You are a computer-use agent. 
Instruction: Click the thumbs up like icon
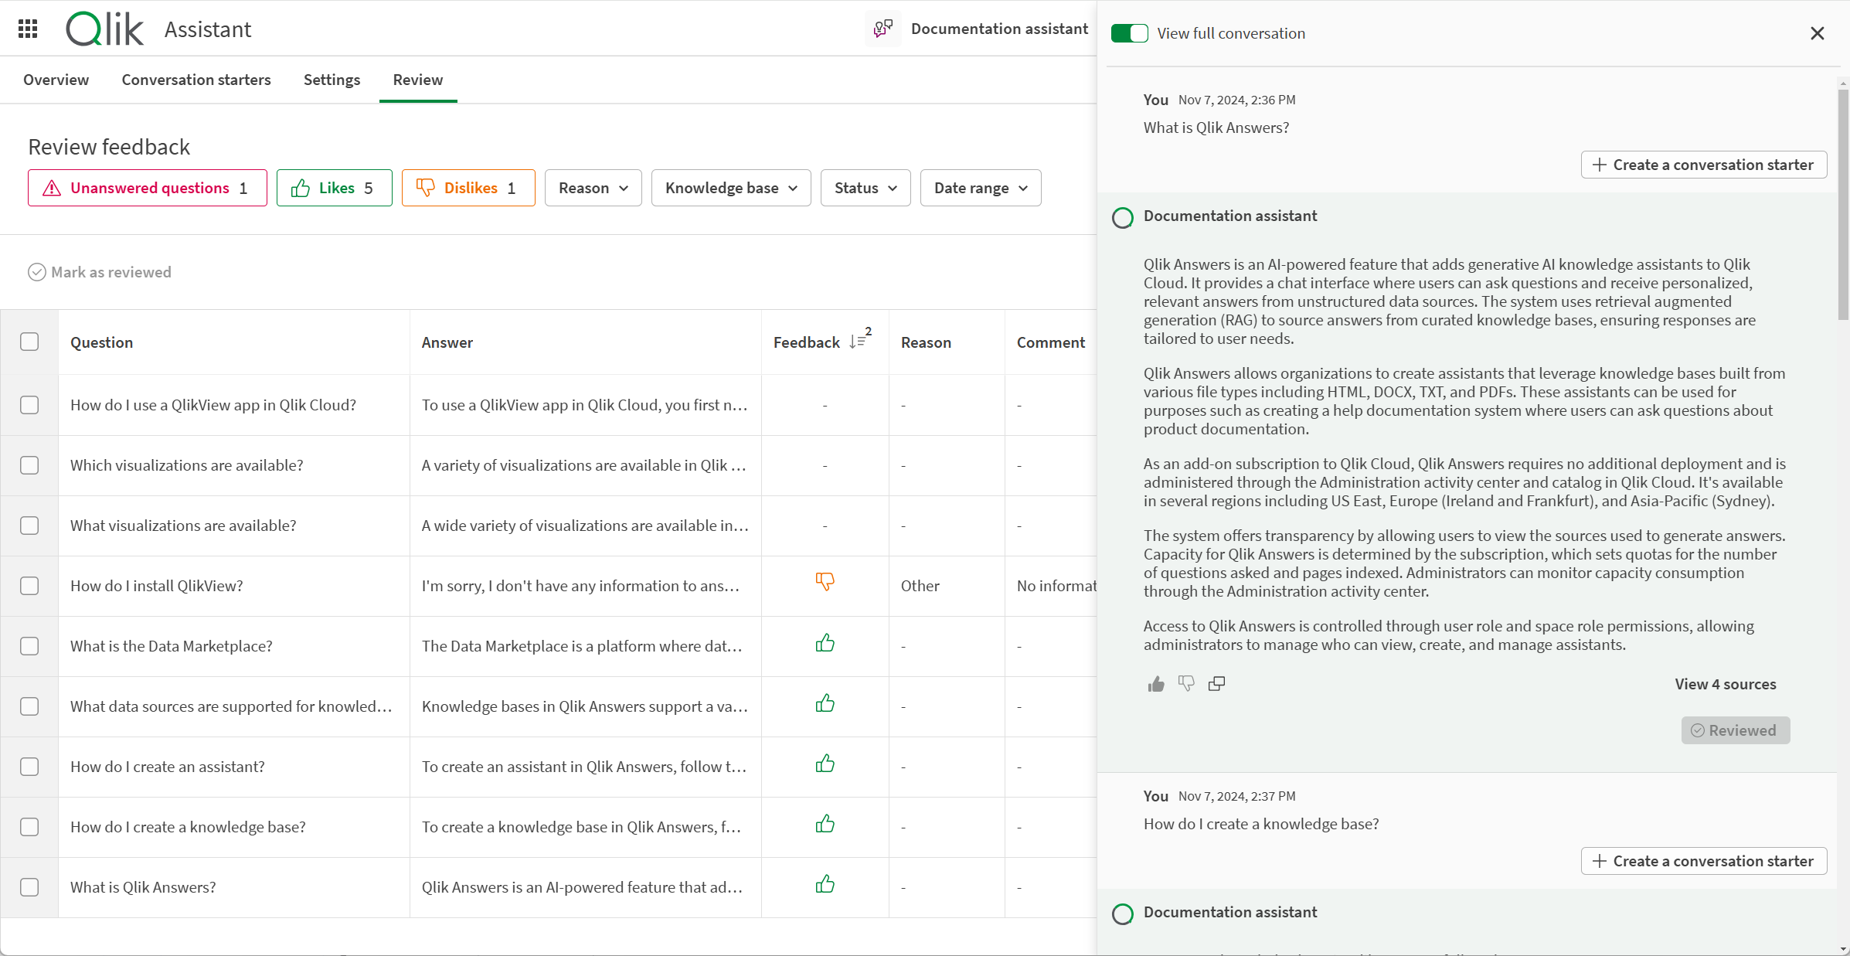tap(1155, 683)
